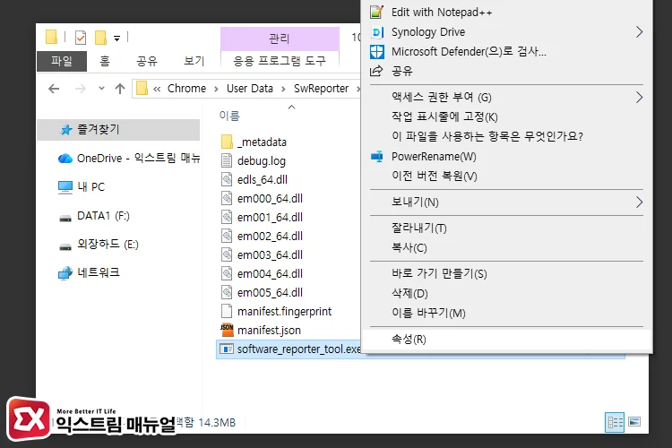This screenshot has height=448, width=672.
Task: Click the 이름 column header
Action: pos(229,116)
